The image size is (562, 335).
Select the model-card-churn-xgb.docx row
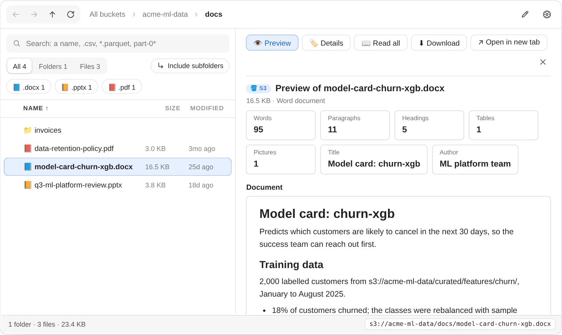coord(118,167)
